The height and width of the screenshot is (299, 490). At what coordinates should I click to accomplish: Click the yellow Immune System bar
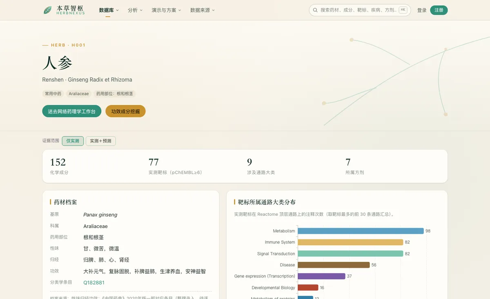click(x=350, y=242)
